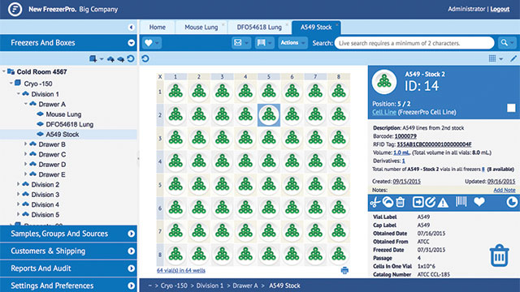The width and height of the screenshot is (520, 292).
Task: Collapse the left sidebar with arrow toggle
Action: [132, 27]
